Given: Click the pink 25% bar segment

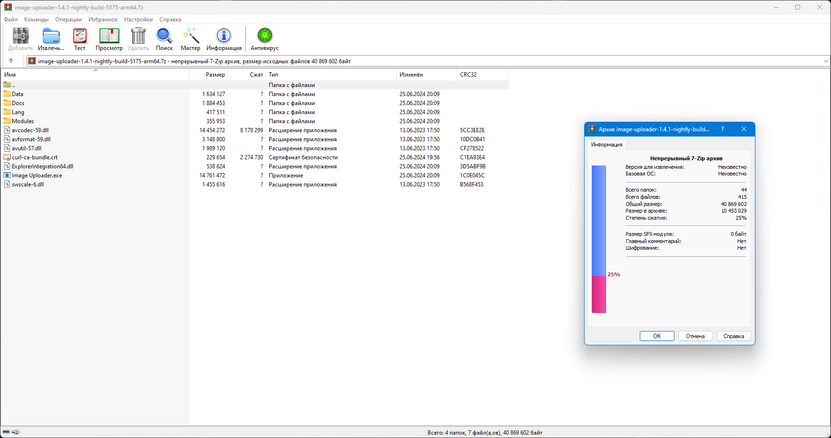Looking at the screenshot, I should [x=599, y=294].
